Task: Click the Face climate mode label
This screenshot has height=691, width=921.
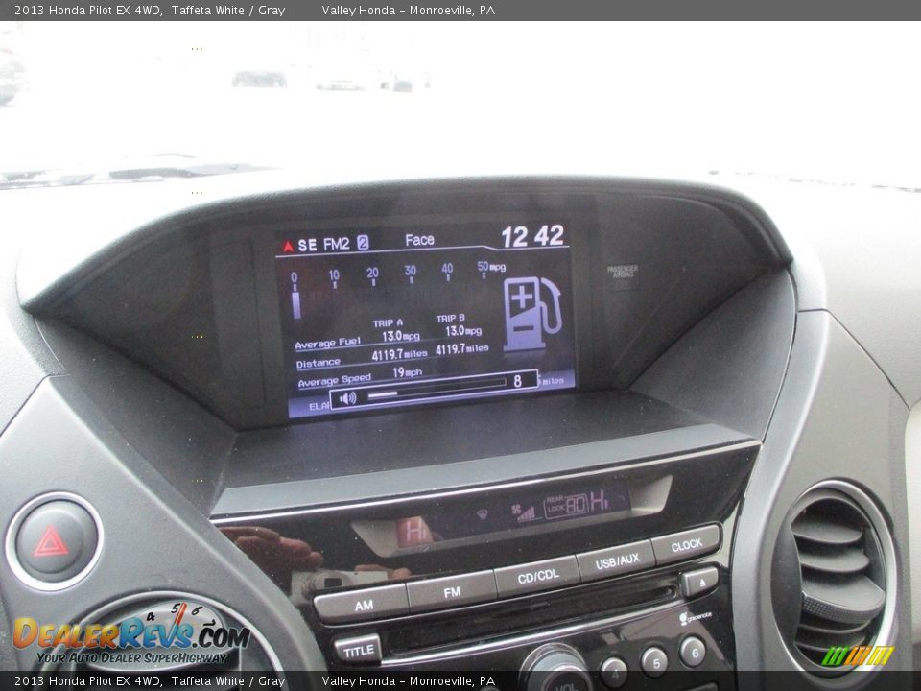Action: pos(419,240)
